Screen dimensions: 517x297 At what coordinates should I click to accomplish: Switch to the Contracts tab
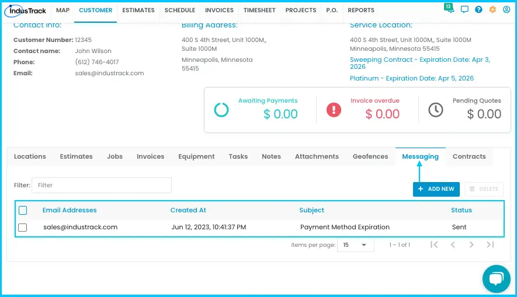(469, 157)
